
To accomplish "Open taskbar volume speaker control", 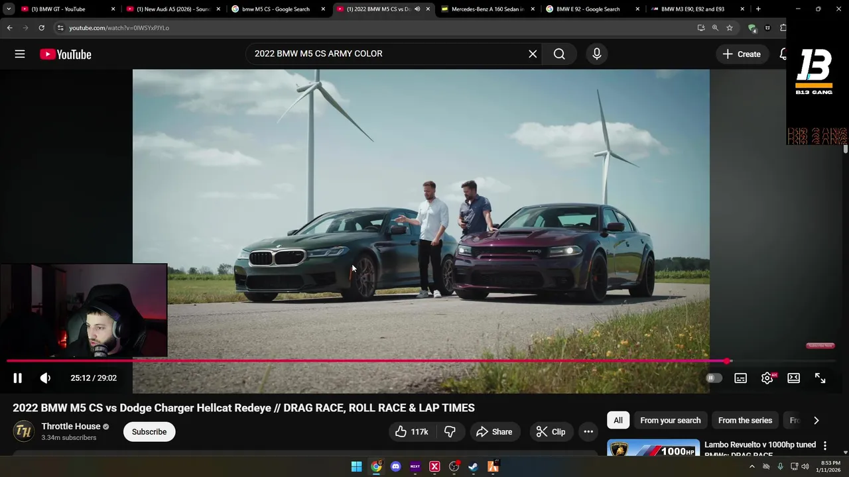I will click(x=805, y=466).
